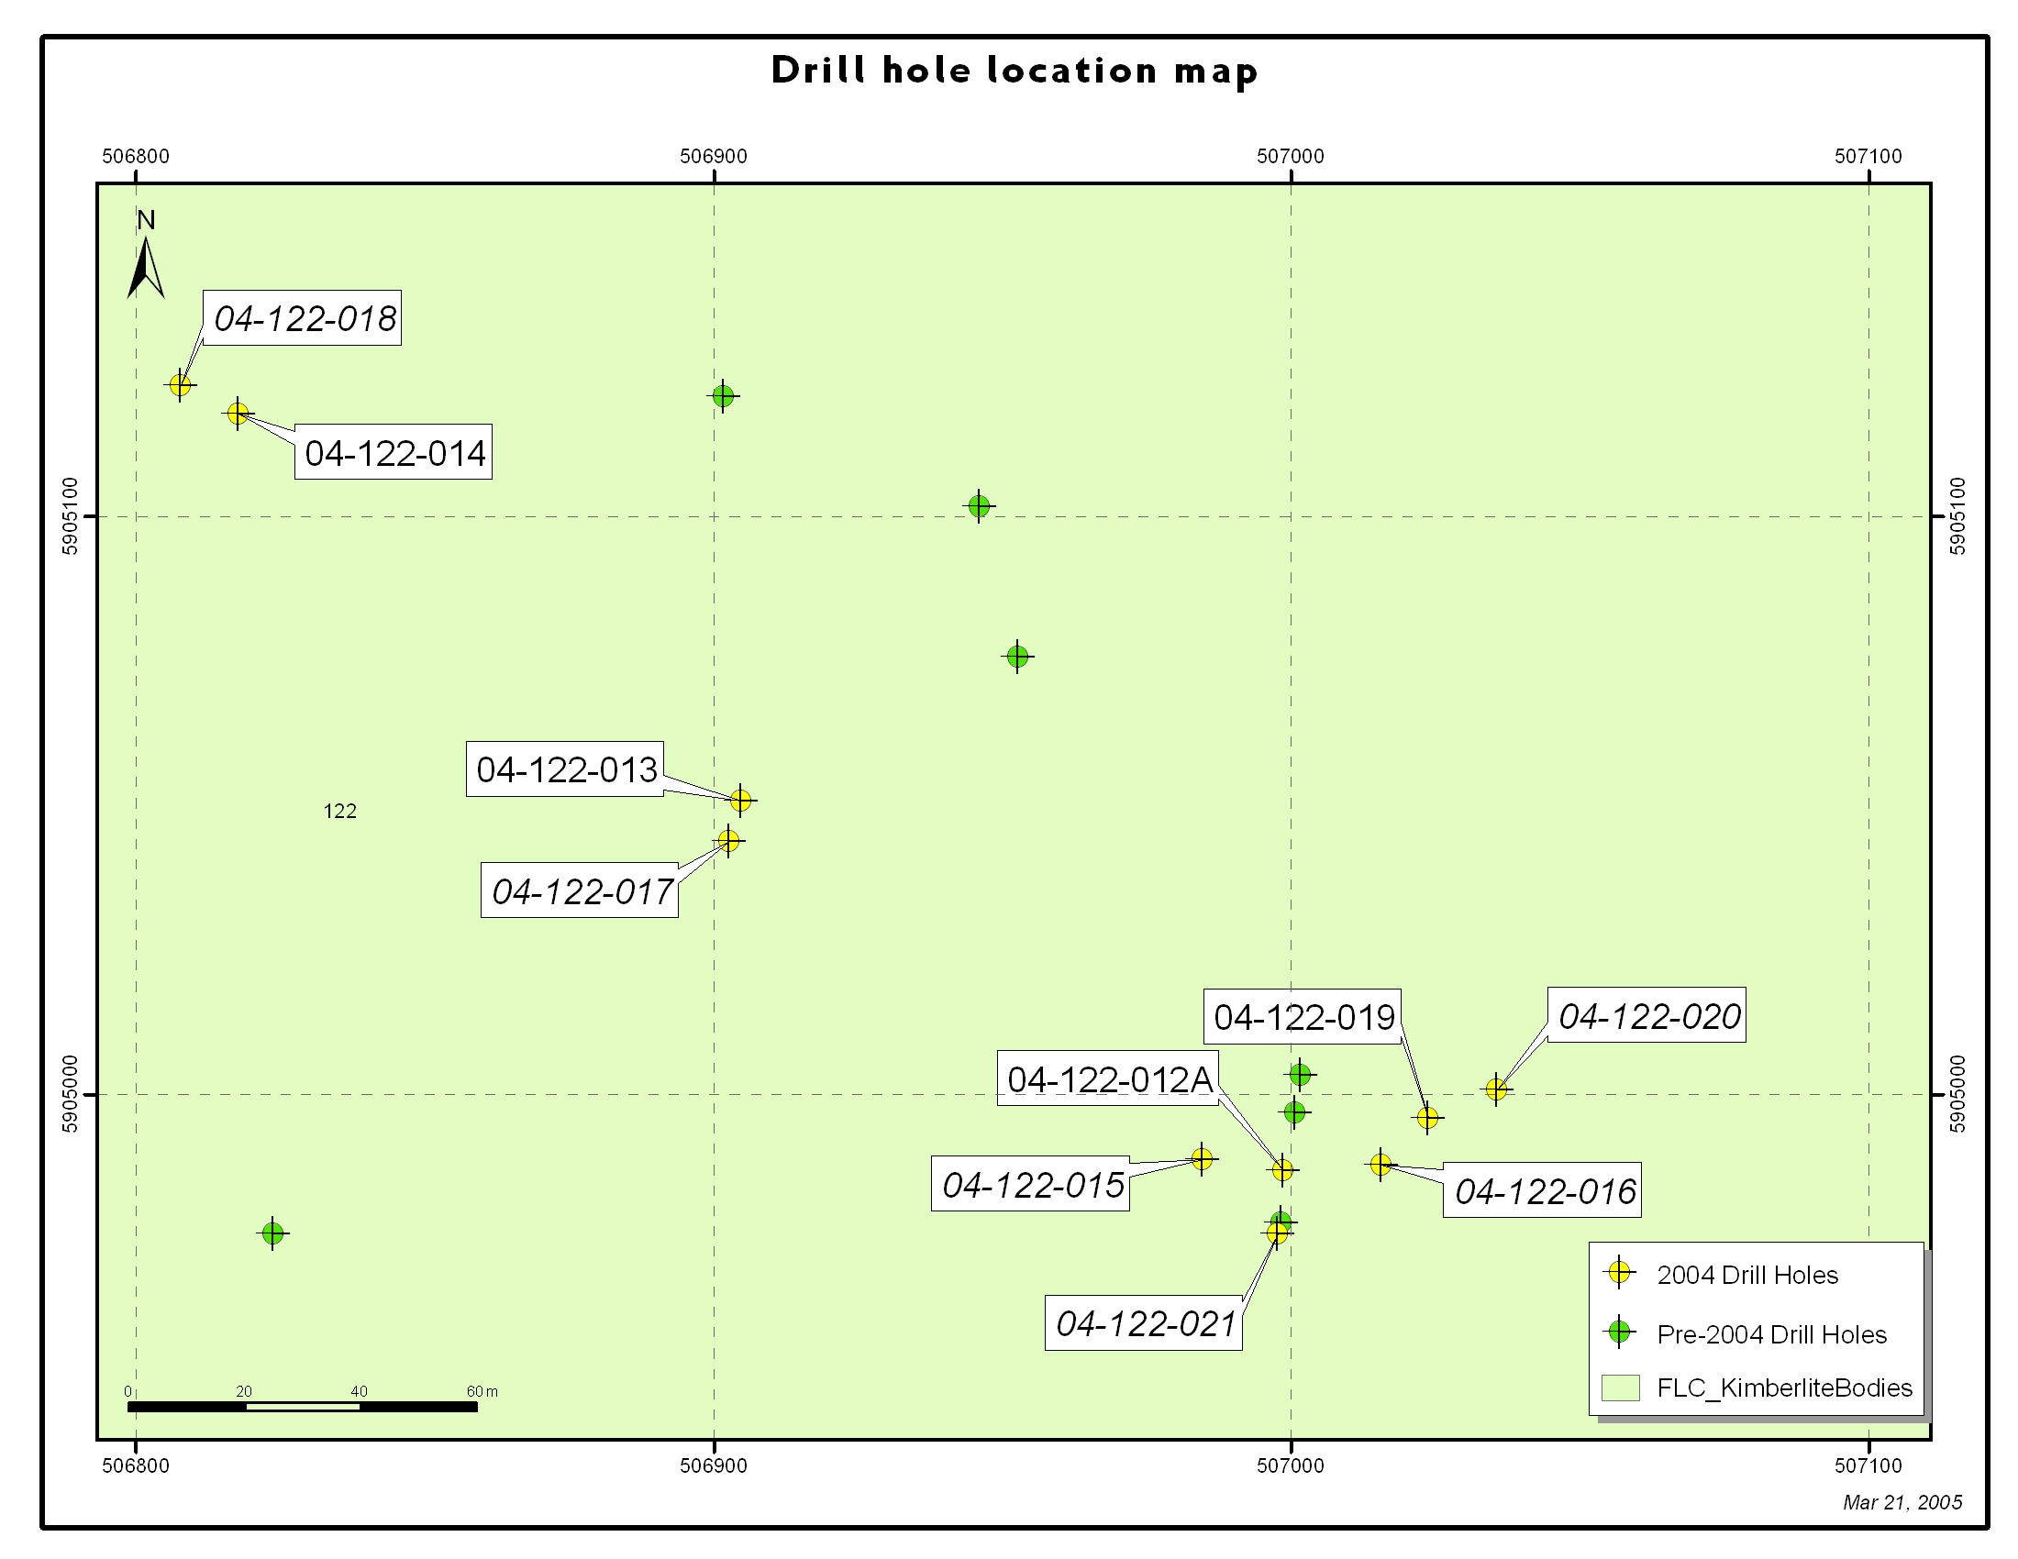This screenshot has width=2018, height=1559.
Task: Select the green hole just below 5905000 at 507000
Action: pos(1294,1113)
